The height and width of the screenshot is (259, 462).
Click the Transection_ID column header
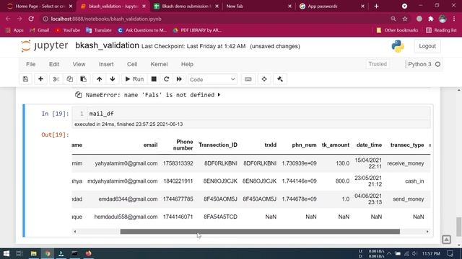(218, 145)
